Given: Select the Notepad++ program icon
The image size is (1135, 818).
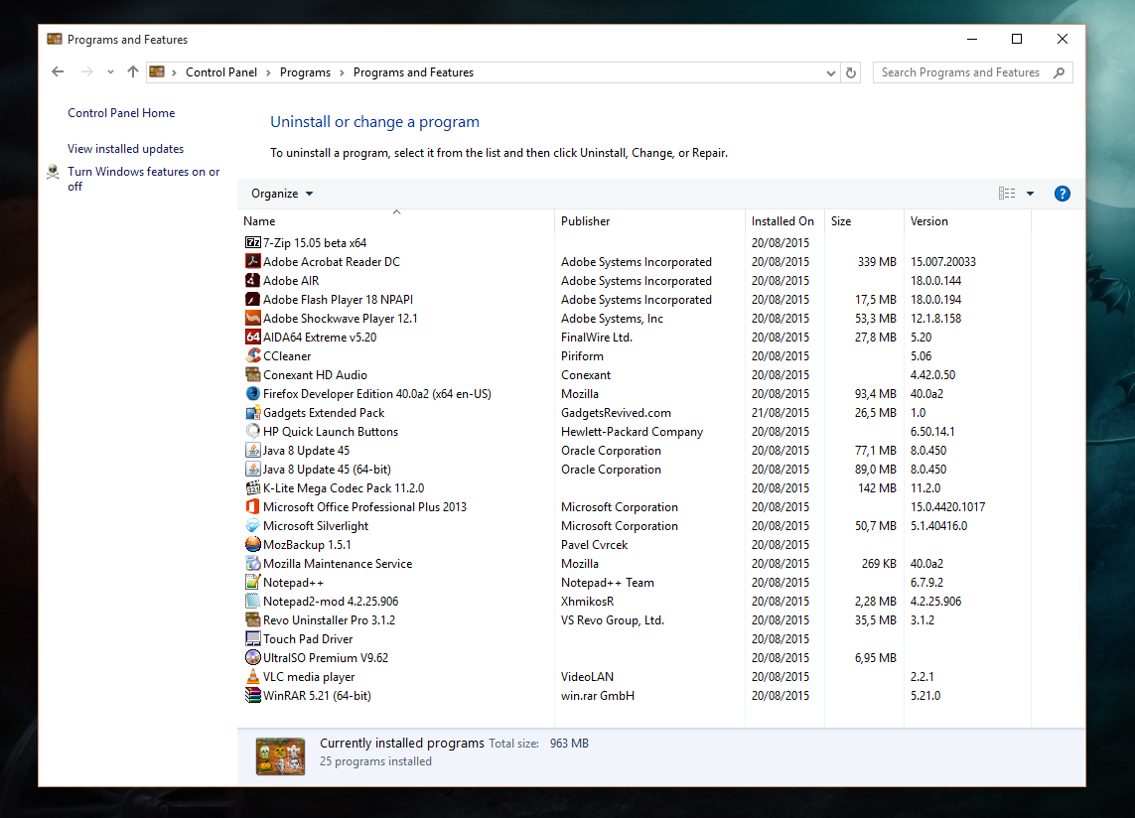Looking at the screenshot, I should click(x=252, y=582).
